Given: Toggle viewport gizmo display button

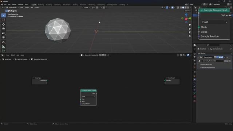Looking at the screenshot, I should 167,8.
